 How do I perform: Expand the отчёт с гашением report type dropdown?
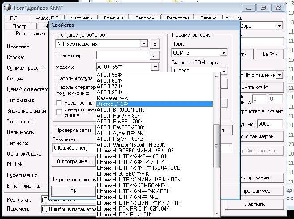coord(279,75)
